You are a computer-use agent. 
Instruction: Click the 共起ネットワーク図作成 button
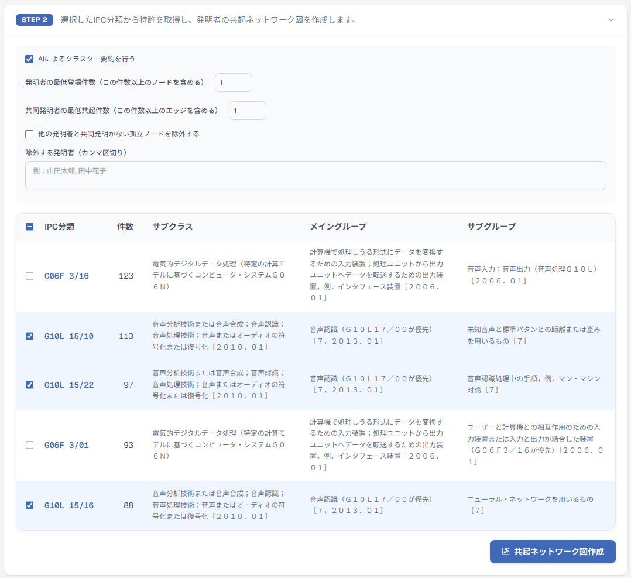coord(553,552)
